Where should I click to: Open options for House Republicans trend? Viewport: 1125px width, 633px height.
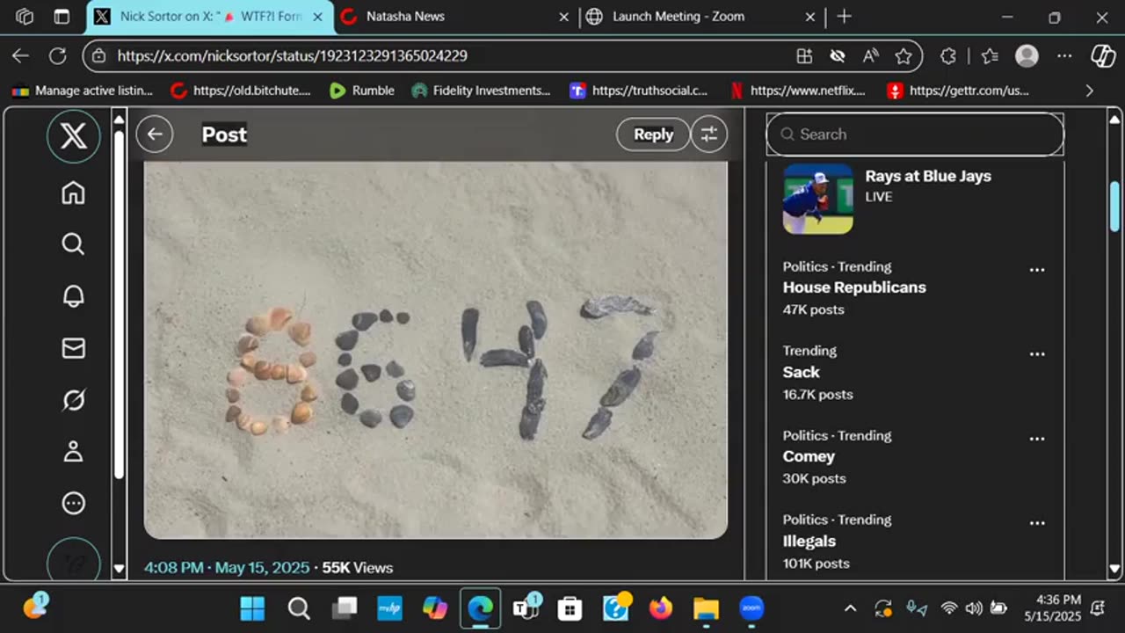pos(1037,270)
